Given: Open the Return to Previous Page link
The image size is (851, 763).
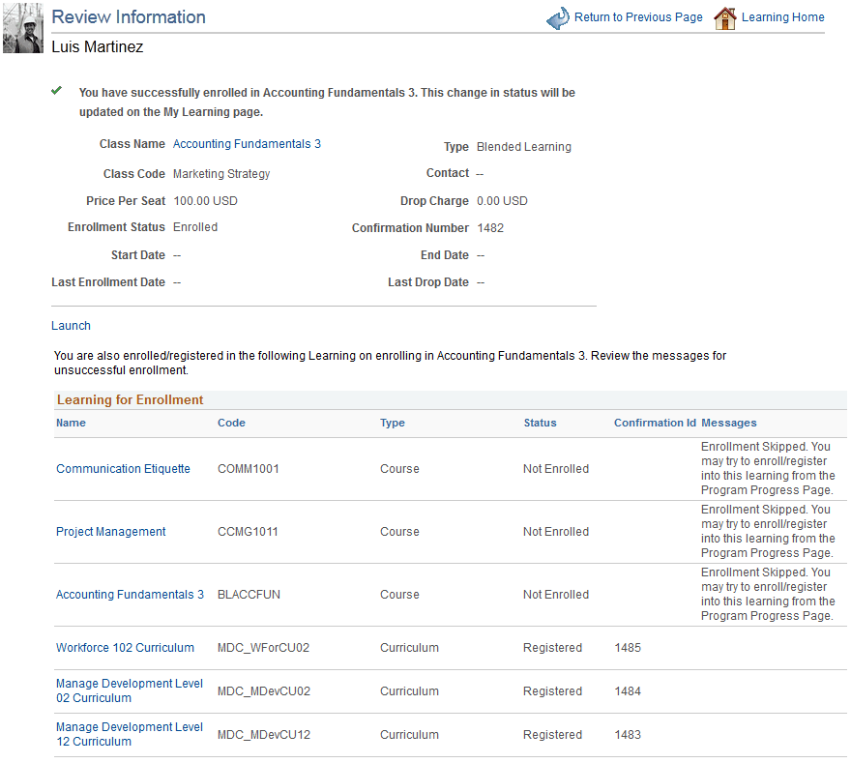Looking at the screenshot, I should pos(639,16).
